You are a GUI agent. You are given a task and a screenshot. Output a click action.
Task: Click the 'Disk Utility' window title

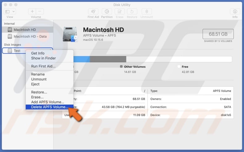(122, 5)
